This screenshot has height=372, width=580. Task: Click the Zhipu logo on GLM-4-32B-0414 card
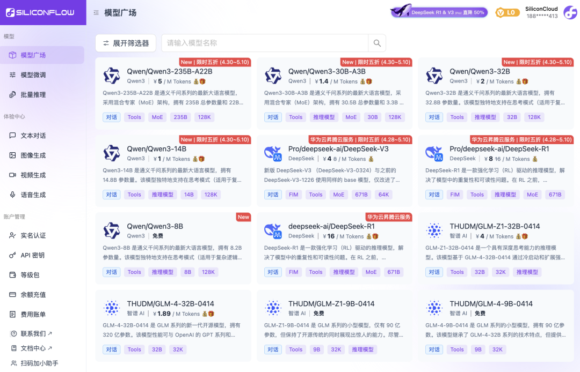111,308
